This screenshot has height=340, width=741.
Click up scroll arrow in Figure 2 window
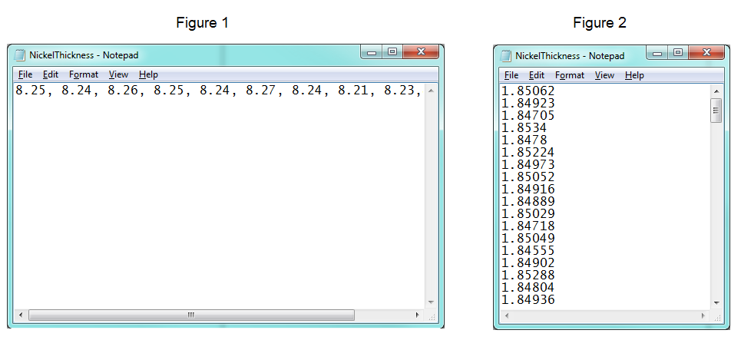click(716, 91)
